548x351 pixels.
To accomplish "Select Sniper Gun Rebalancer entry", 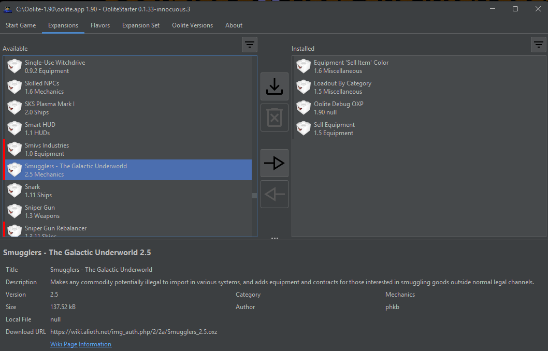I will (x=127, y=229).
